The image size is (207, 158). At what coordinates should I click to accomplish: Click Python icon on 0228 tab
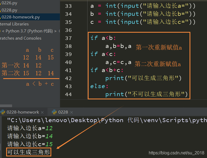point(54,112)
